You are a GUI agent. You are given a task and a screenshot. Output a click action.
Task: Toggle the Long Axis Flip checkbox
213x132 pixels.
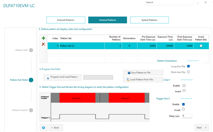[188, 66]
